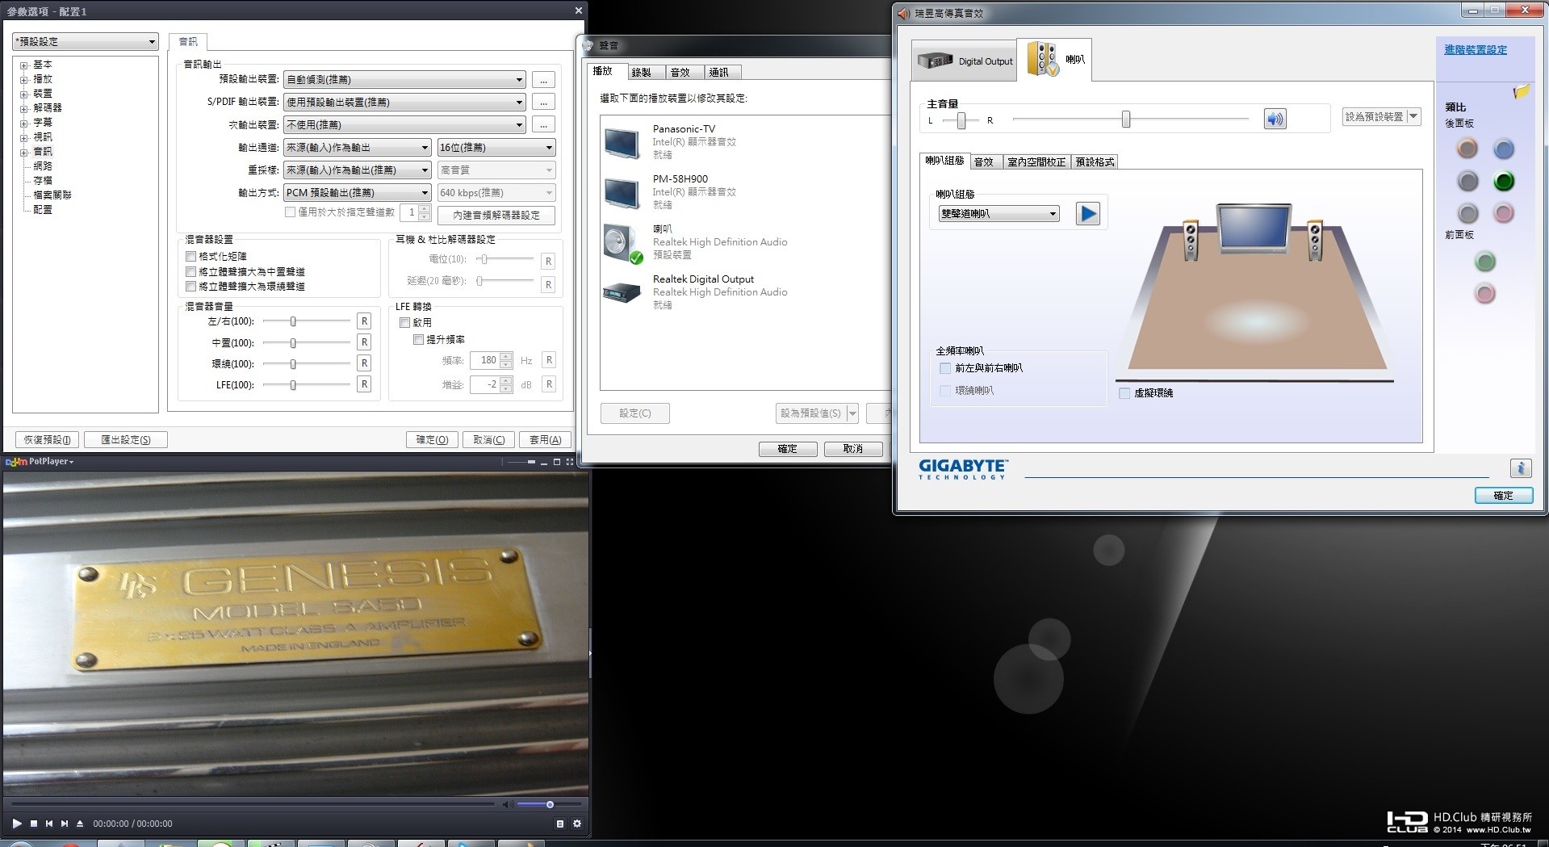This screenshot has width=1549, height=847.
Task: Click the left speaker in room diagram
Action: (1191, 241)
